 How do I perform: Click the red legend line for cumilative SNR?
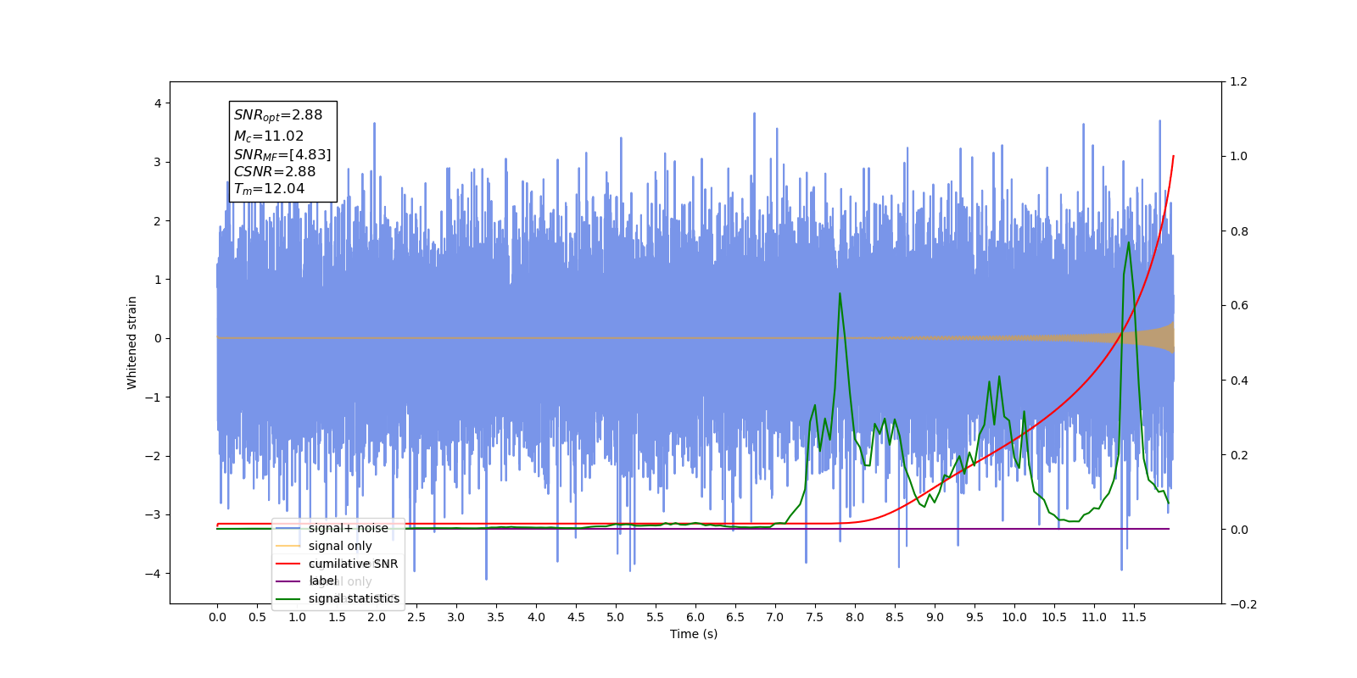tap(288, 564)
